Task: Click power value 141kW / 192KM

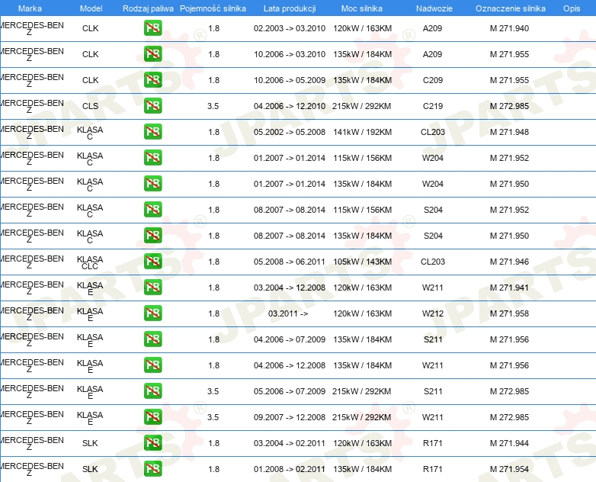Action: [362, 132]
